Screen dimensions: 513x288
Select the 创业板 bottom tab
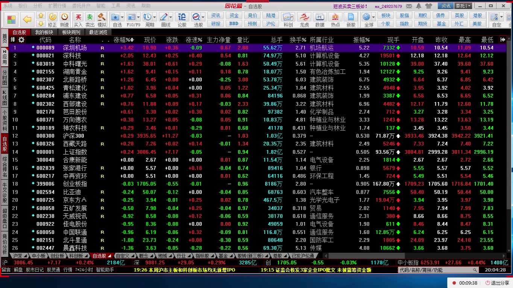click(x=57, y=256)
